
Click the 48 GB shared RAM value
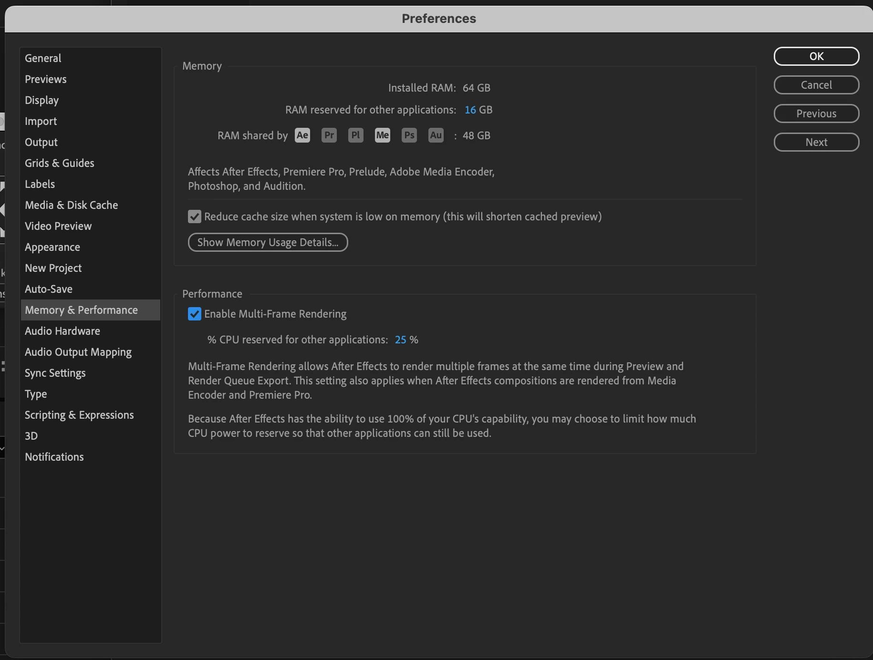click(477, 135)
